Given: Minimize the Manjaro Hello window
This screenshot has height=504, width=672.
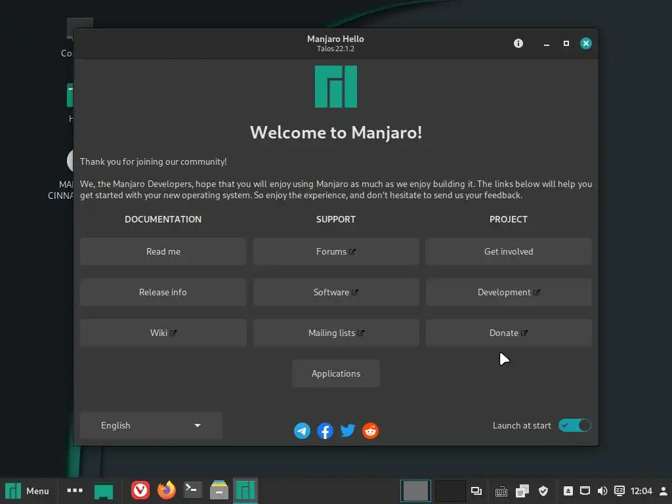Looking at the screenshot, I should pos(547,44).
